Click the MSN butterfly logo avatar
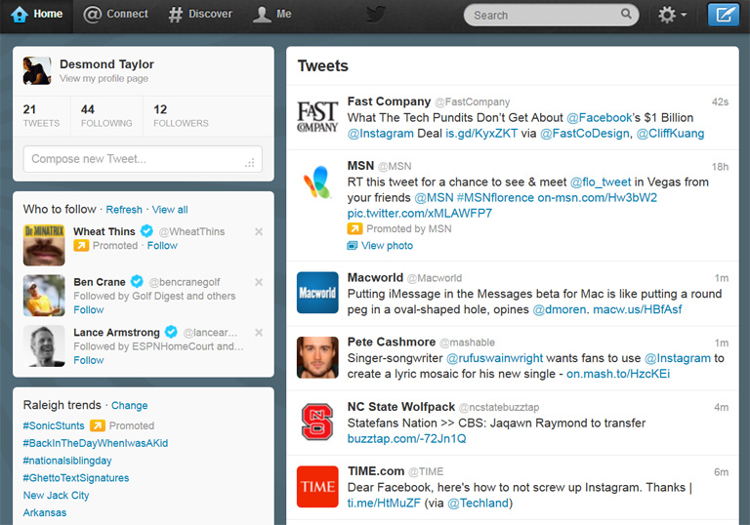Image resolution: width=750 pixels, height=525 pixels. pos(317,182)
